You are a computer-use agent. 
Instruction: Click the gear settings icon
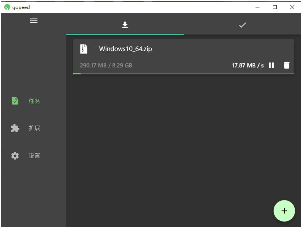click(x=15, y=156)
